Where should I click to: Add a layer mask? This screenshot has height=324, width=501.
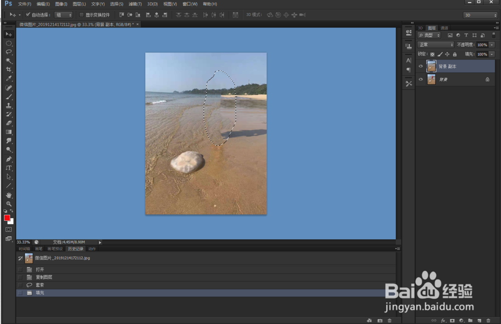click(x=452, y=320)
